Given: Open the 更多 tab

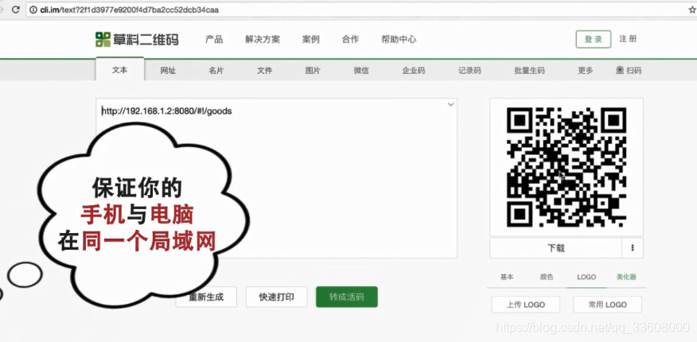Looking at the screenshot, I should pyautogui.click(x=586, y=70).
